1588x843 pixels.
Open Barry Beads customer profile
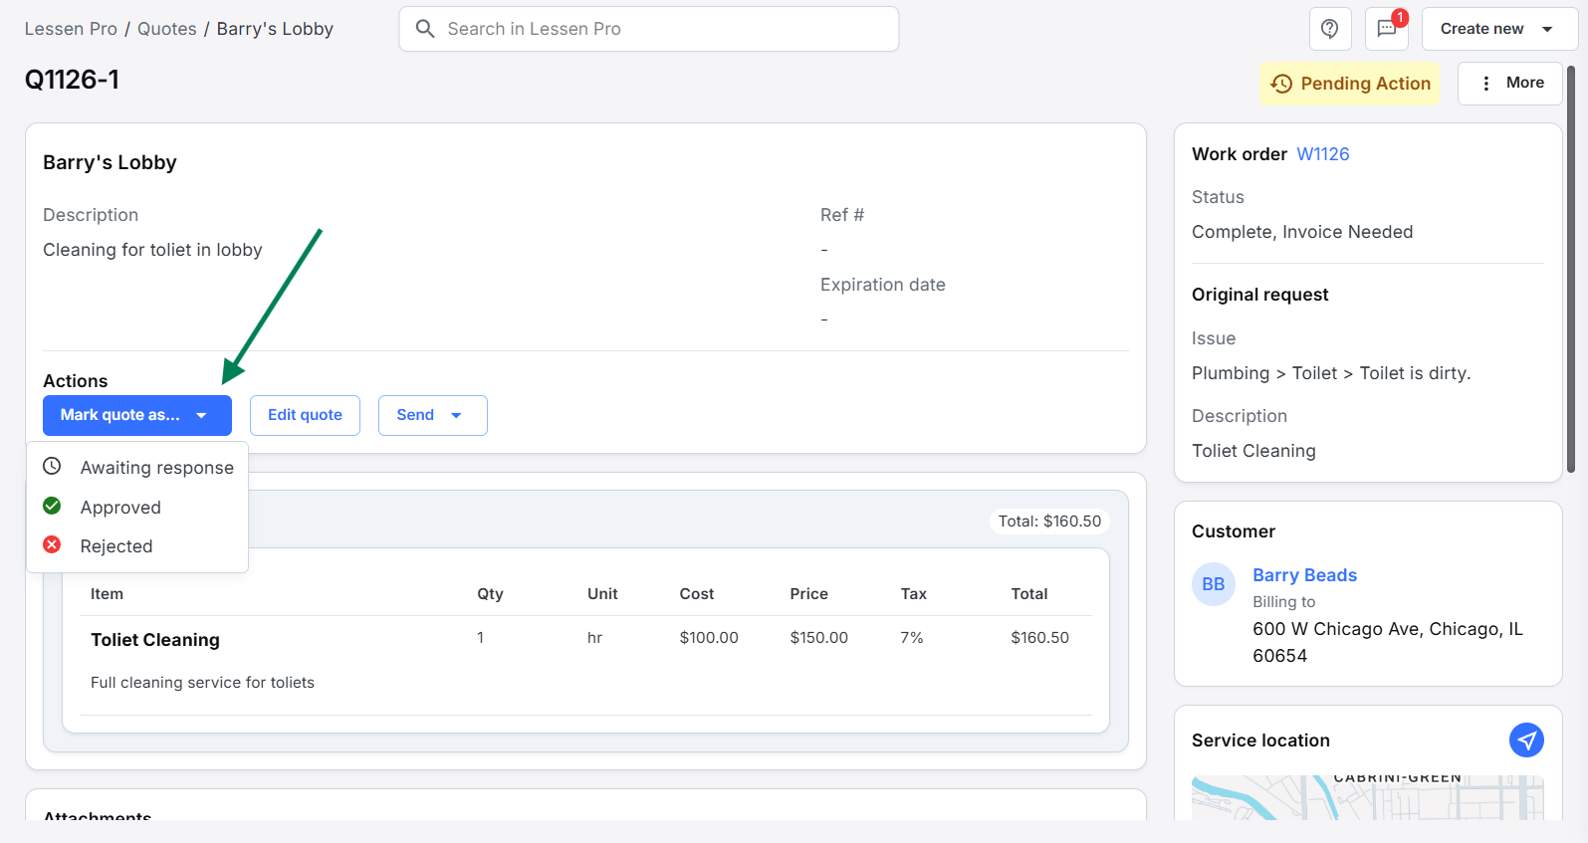tap(1304, 575)
